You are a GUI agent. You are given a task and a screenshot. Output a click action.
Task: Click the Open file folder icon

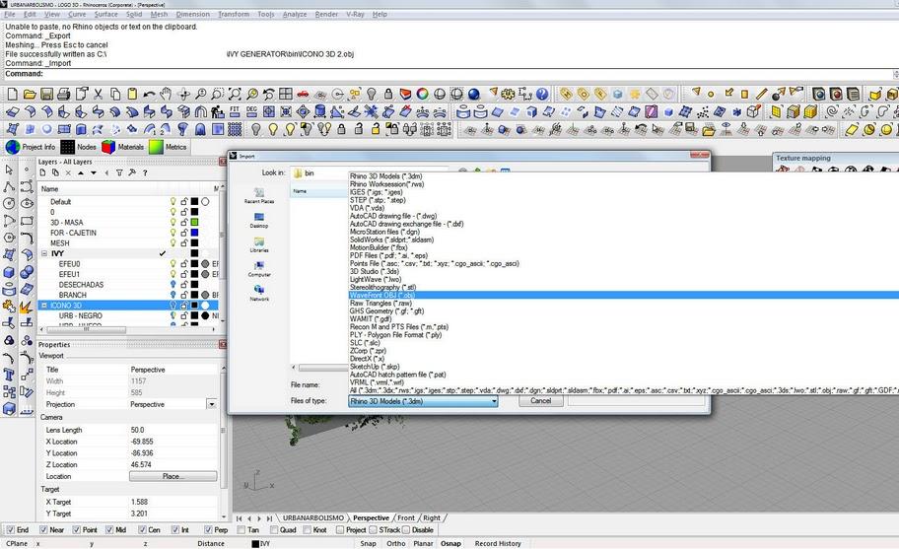[30, 94]
